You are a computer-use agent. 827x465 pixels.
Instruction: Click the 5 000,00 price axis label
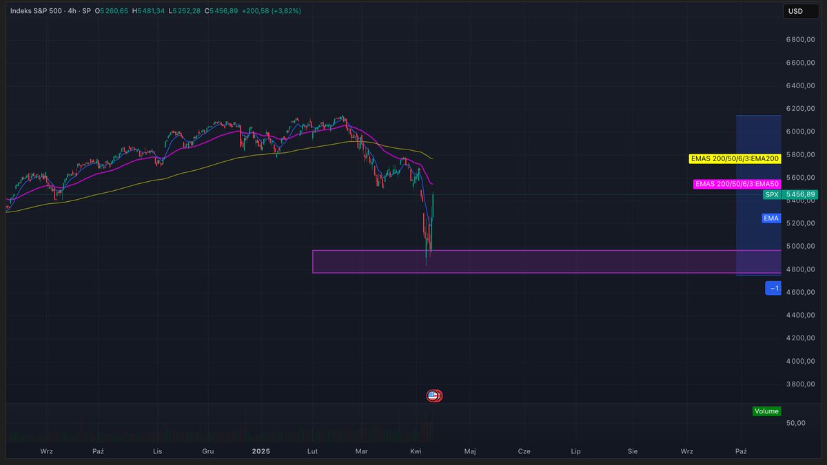[801, 246]
